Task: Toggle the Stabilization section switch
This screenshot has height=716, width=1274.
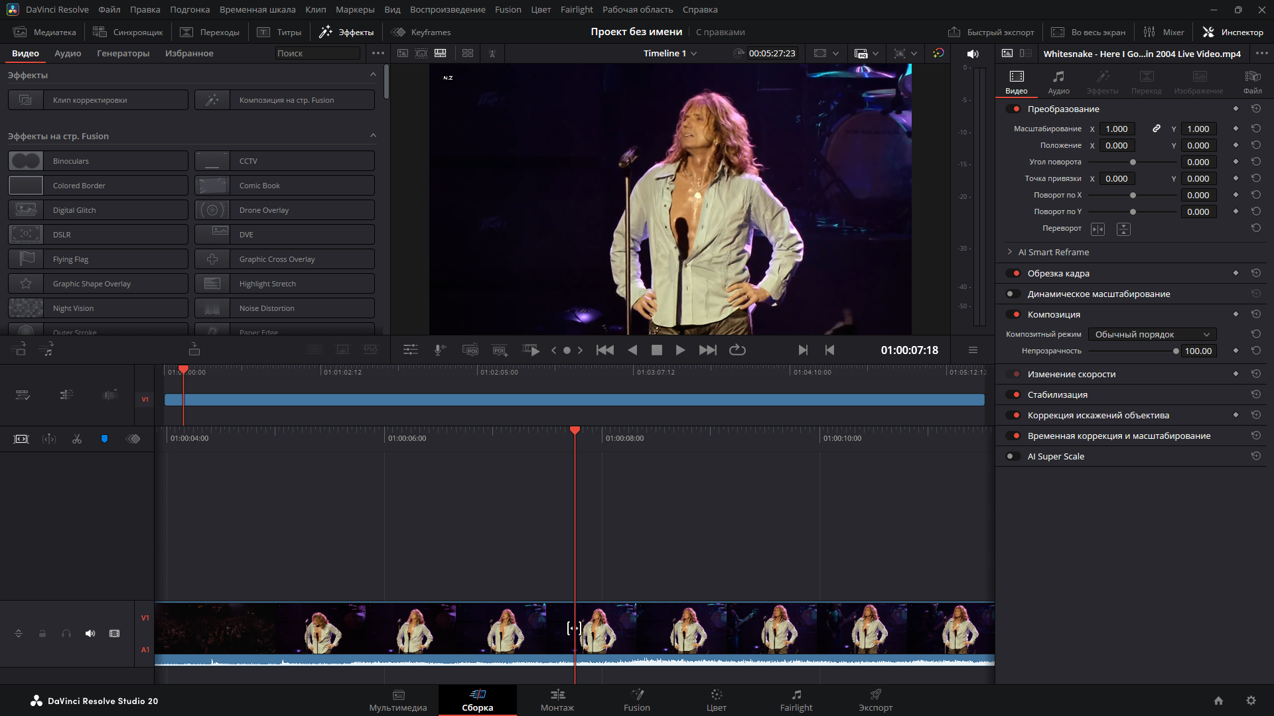Action: click(x=1013, y=394)
